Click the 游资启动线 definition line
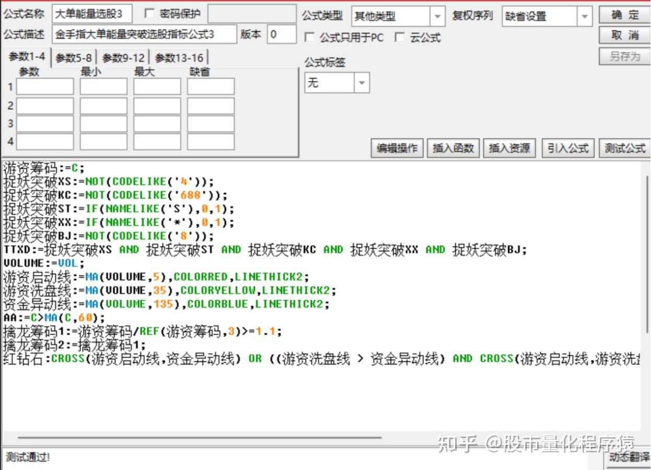This screenshot has width=651, height=470. click(x=156, y=277)
